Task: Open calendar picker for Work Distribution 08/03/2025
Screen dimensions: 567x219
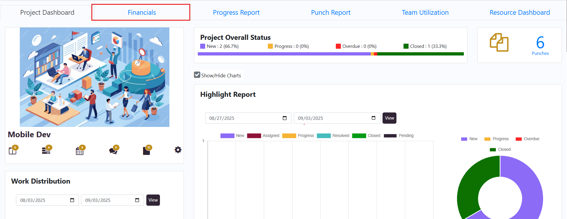Action: click(x=72, y=200)
